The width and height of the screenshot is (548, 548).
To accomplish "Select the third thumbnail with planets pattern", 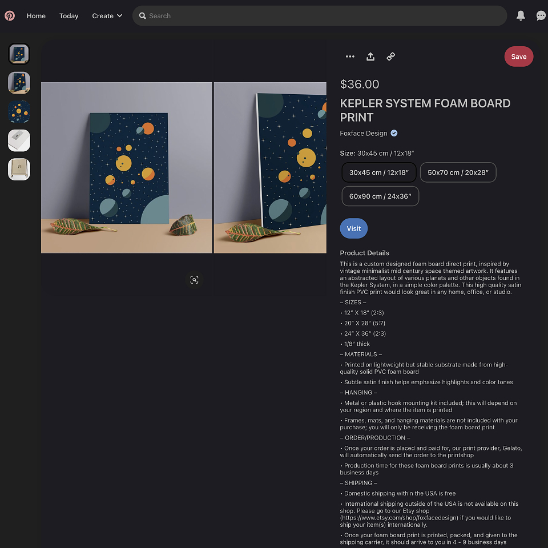I will click(19, 111).
